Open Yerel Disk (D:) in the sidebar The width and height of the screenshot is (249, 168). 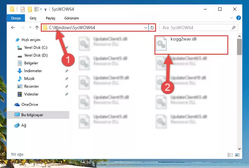(x=36, y=55)
